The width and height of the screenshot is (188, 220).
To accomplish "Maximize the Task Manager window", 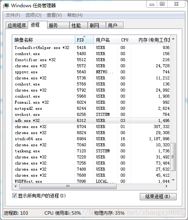I will click(162, 4).
